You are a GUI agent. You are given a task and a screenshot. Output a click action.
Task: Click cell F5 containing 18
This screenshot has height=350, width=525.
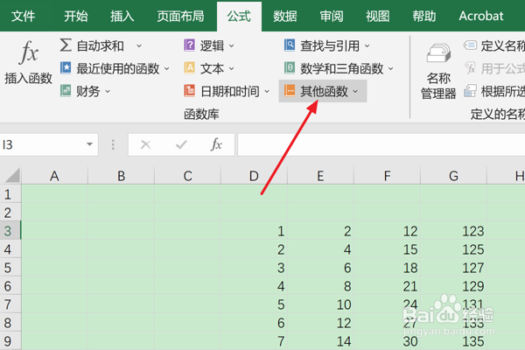coord(387,268)
